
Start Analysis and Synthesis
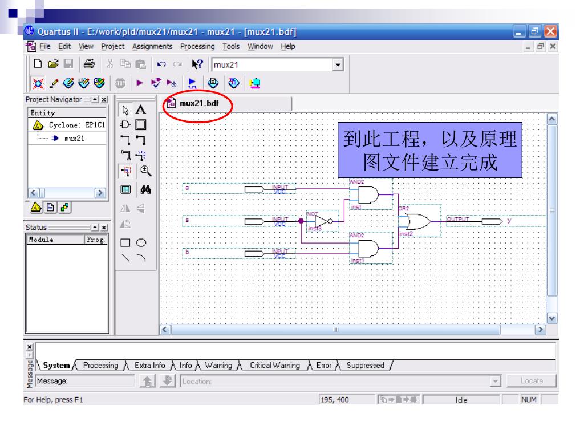pyautogui.click(x=156, y=83)
